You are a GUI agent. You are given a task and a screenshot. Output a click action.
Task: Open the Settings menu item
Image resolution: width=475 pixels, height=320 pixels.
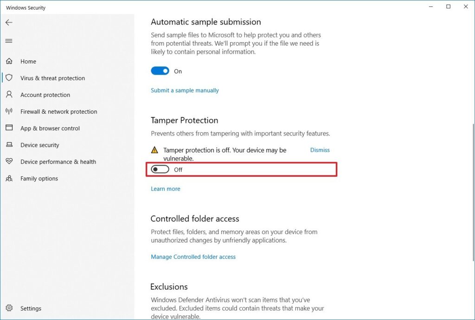[x=31, y=308]
